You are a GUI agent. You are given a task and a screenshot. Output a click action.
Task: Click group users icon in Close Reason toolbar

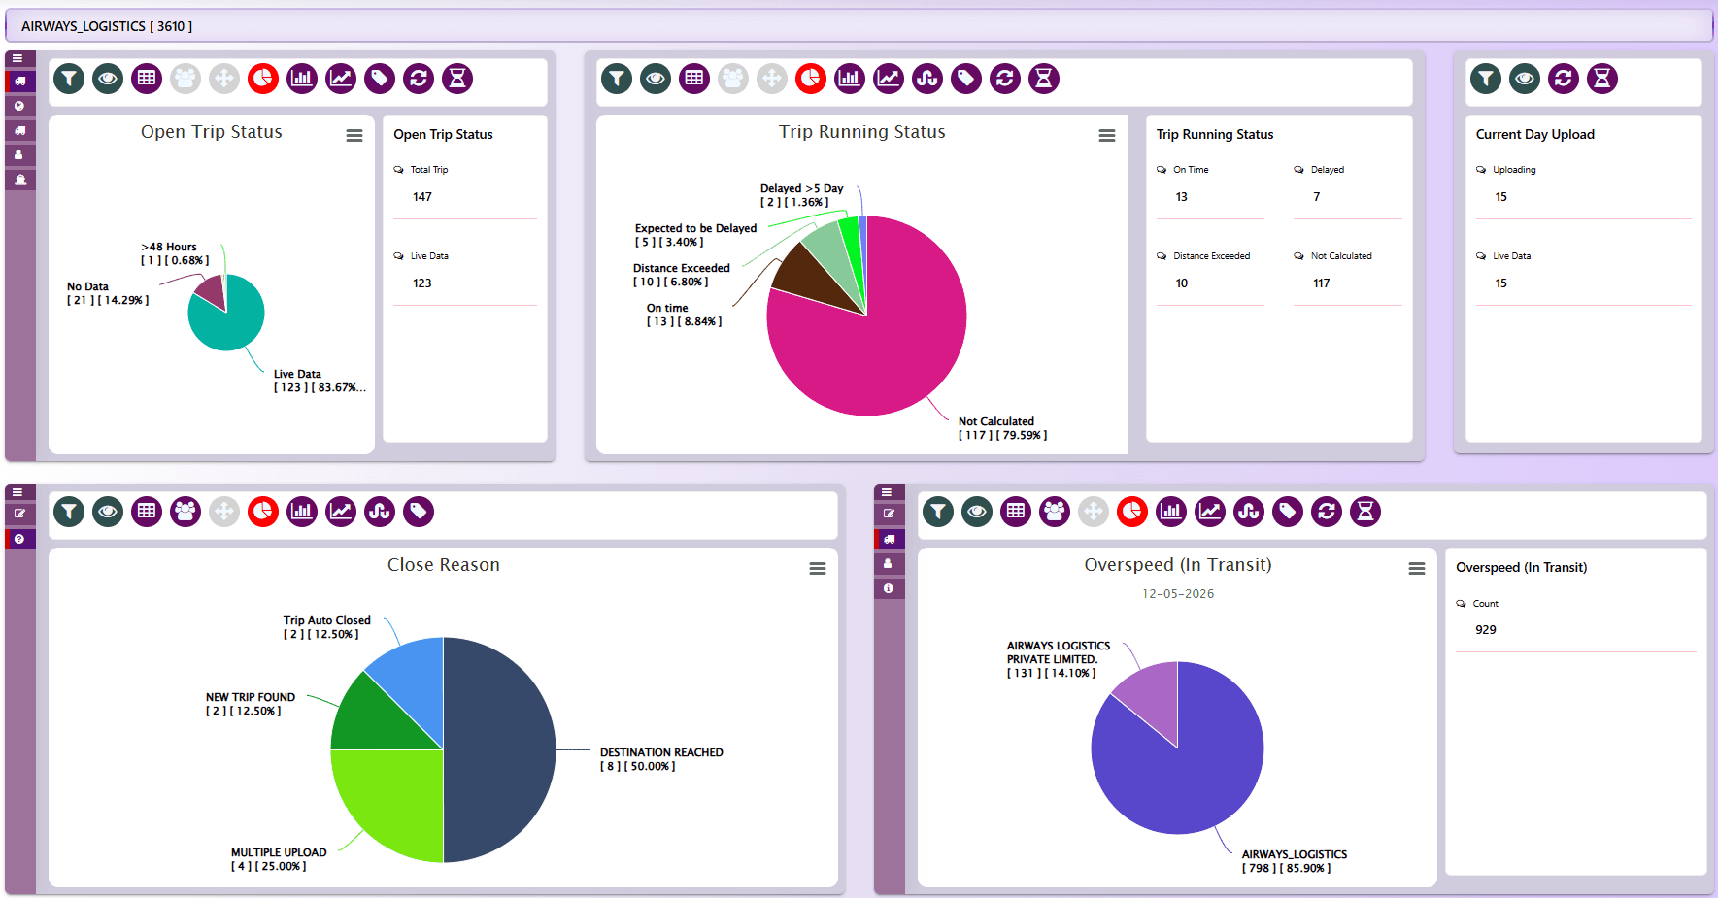185,512
